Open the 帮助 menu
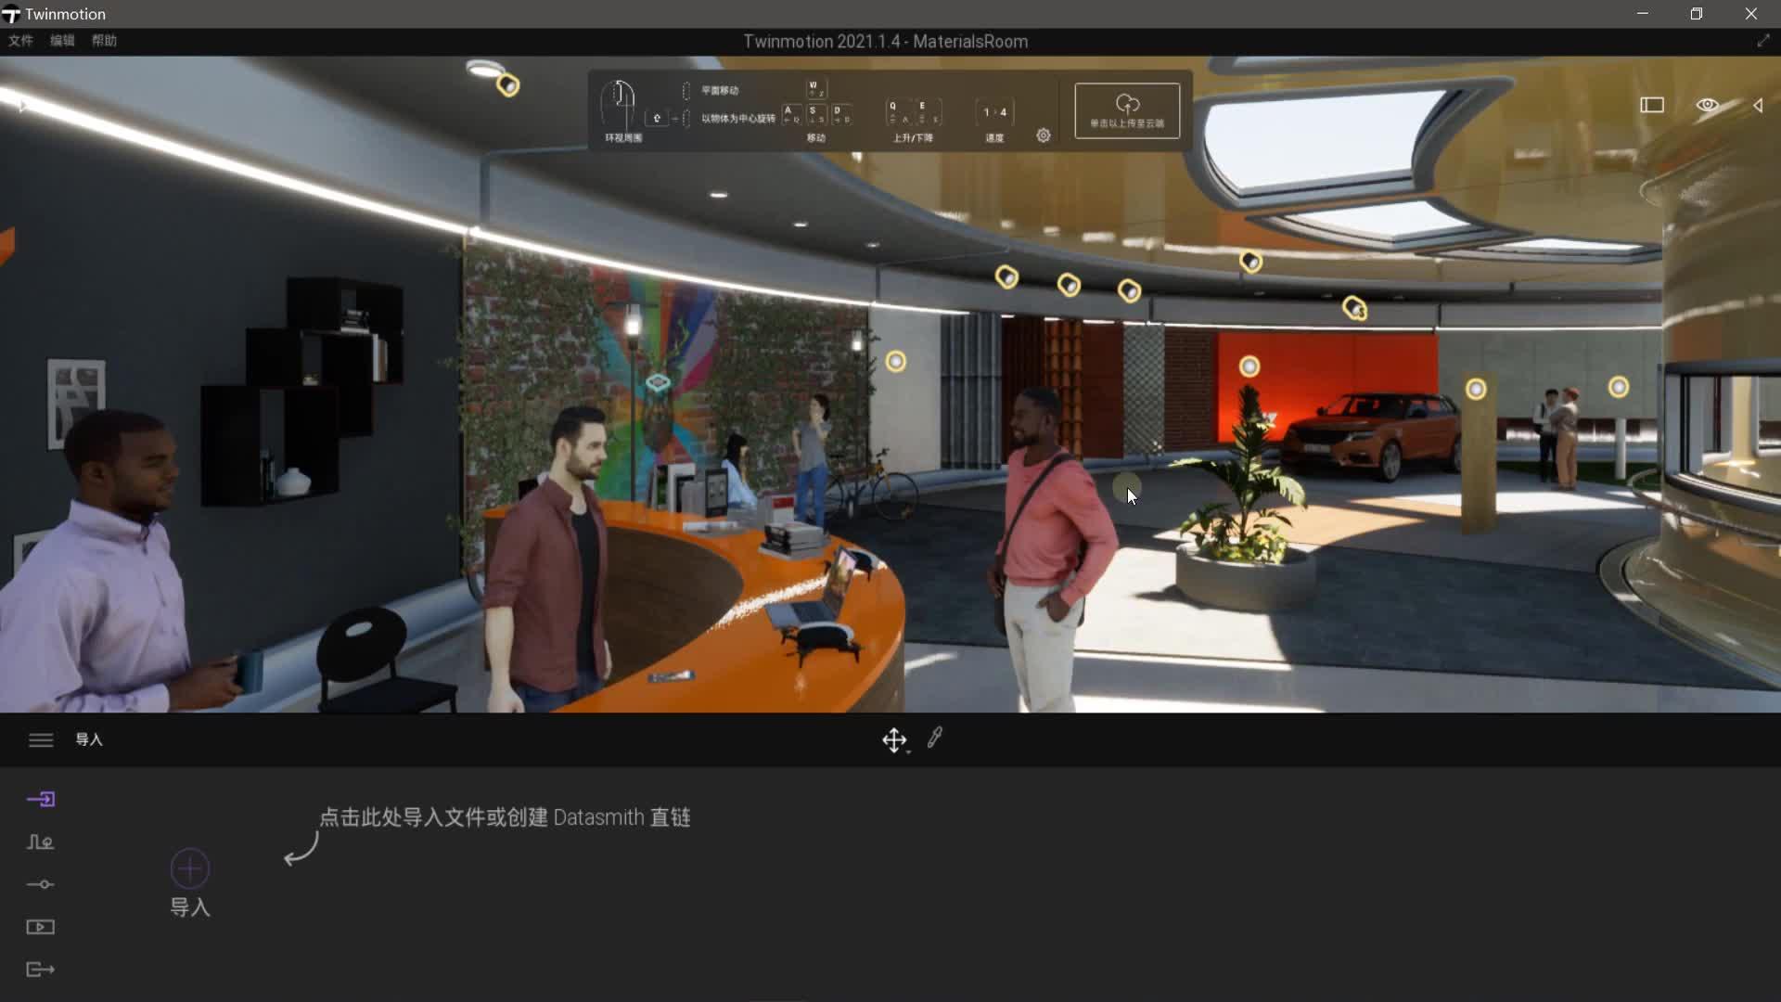This screenshot has width=1781, height=1002. (104, 41)
